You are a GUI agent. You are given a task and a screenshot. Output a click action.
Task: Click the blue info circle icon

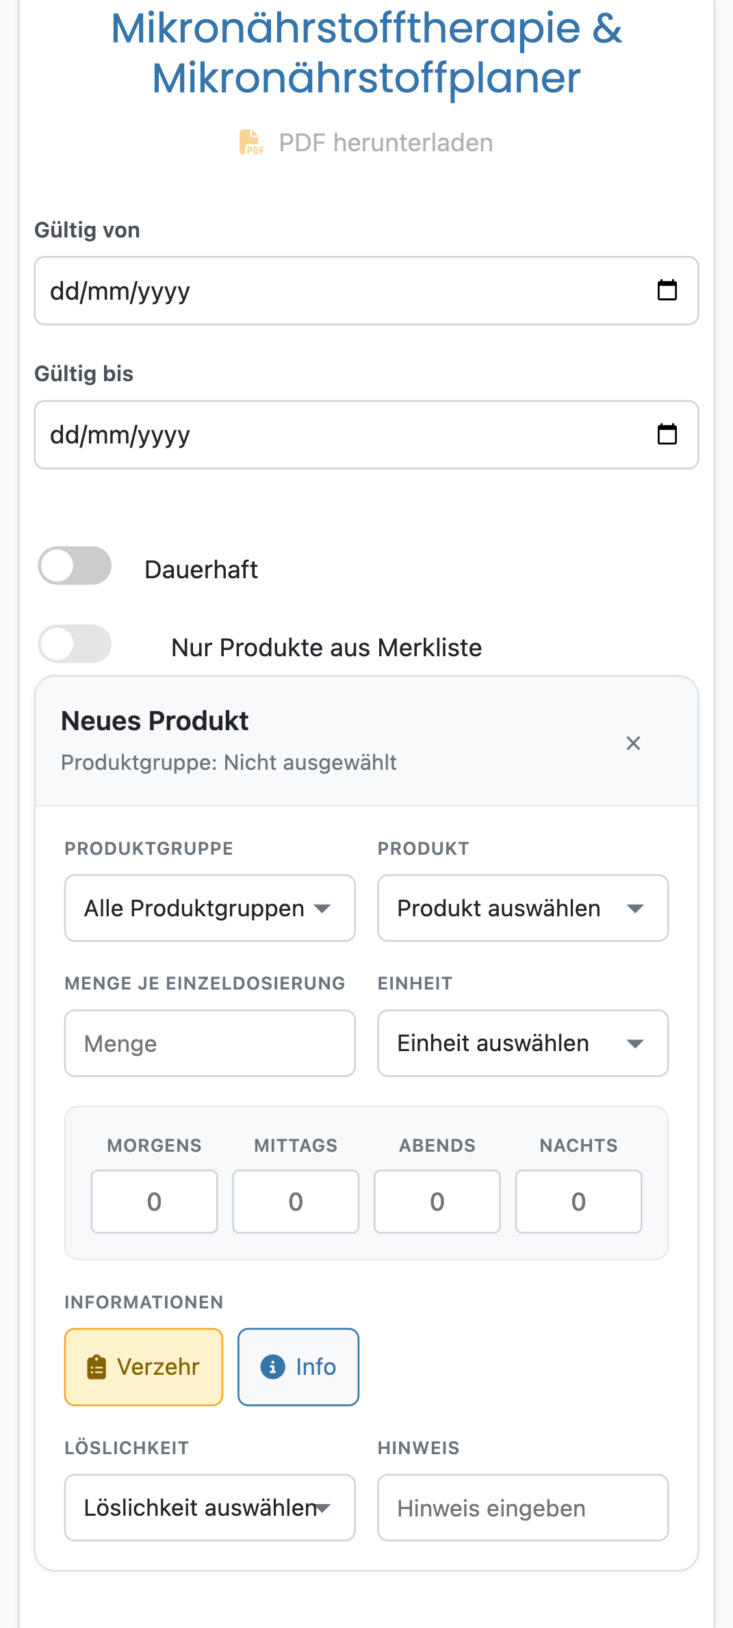[x=272, y=1367]
